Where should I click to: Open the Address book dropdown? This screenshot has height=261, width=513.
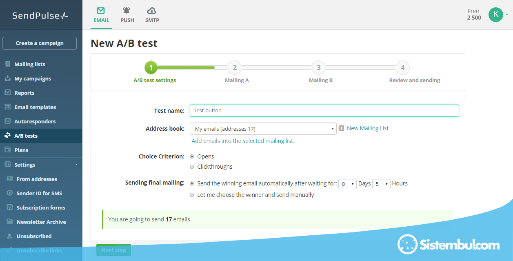coord(263,129)
